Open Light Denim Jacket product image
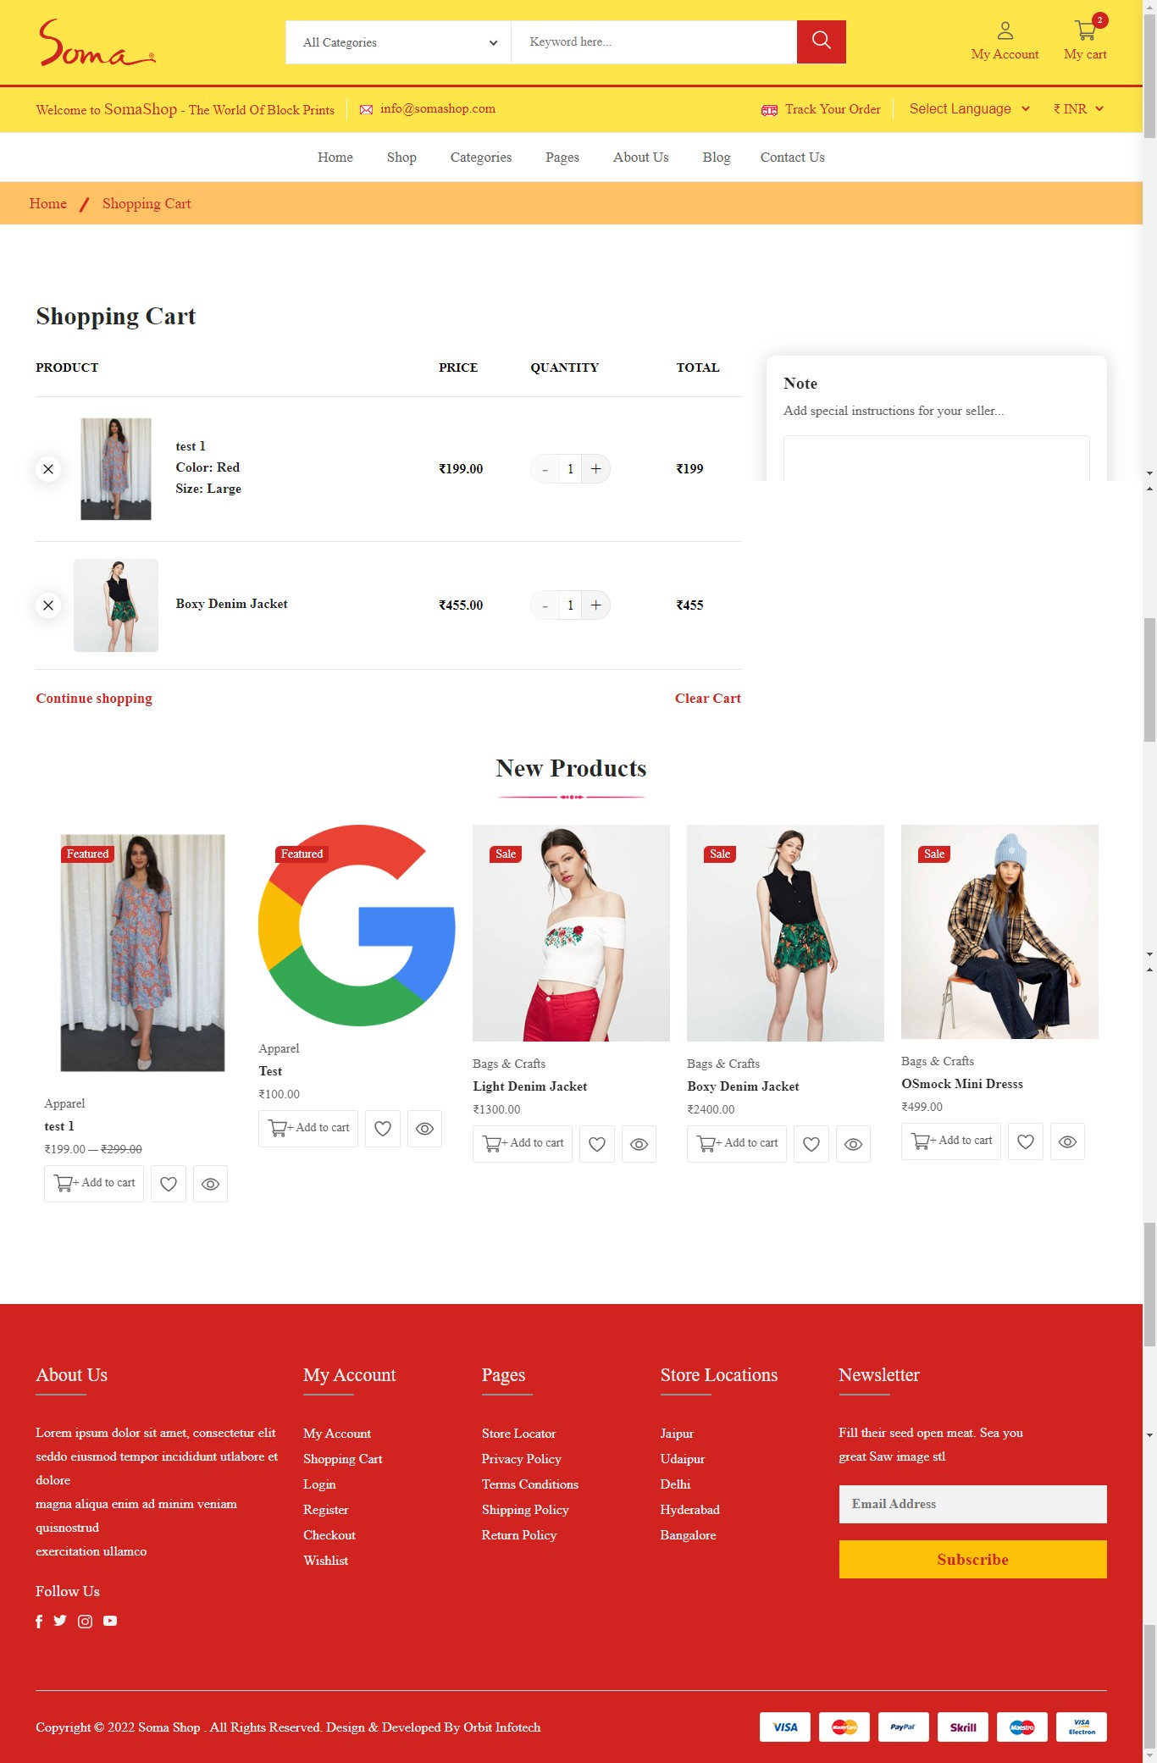 (571, 933)
